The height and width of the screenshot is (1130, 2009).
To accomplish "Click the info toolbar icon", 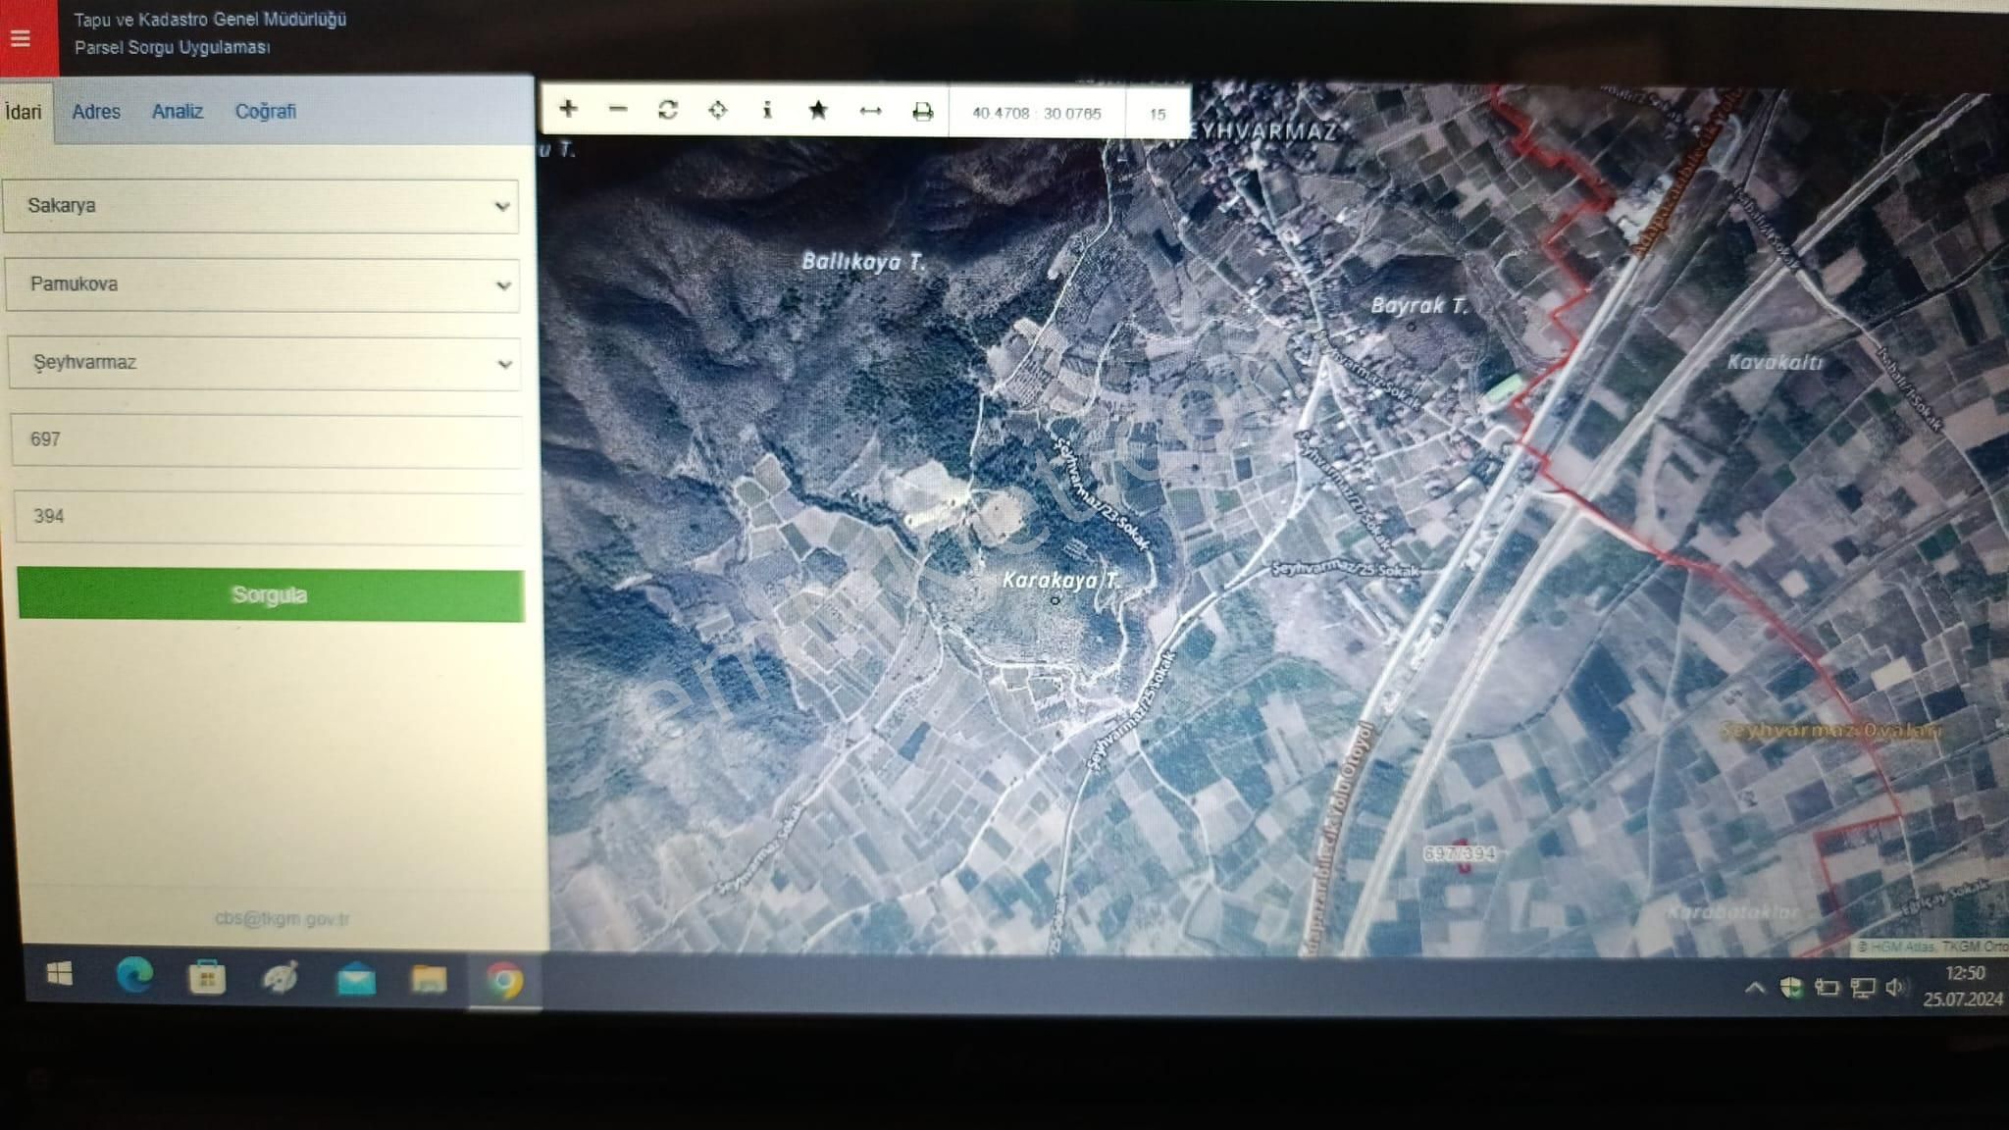I will (767, 110).
